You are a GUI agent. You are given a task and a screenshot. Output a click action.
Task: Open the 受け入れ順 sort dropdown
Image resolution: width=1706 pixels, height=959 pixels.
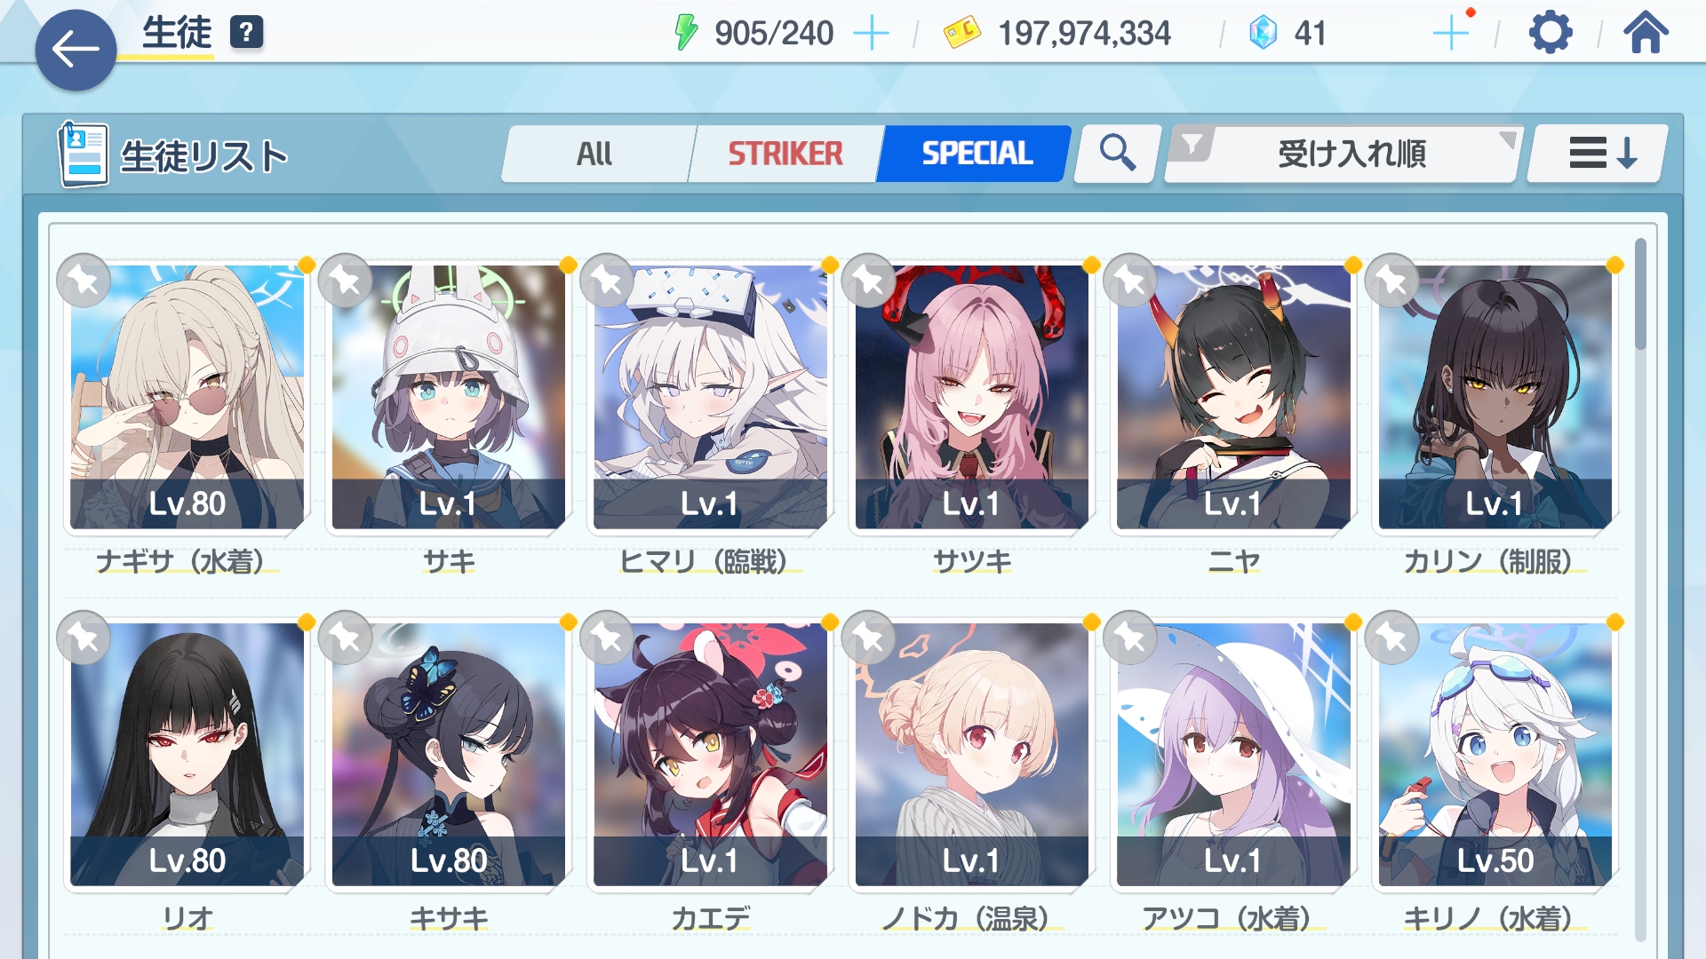point(1343,154)
